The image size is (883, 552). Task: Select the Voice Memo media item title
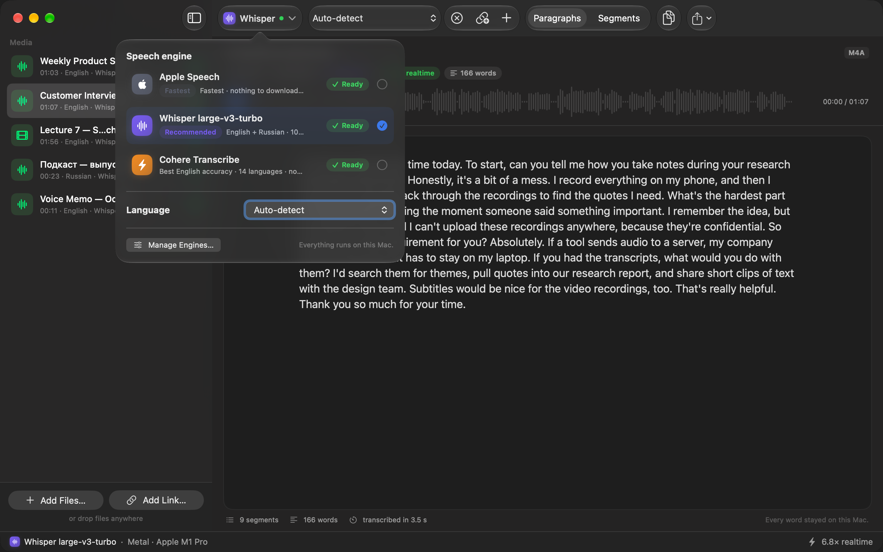click(x=77, y=199)
